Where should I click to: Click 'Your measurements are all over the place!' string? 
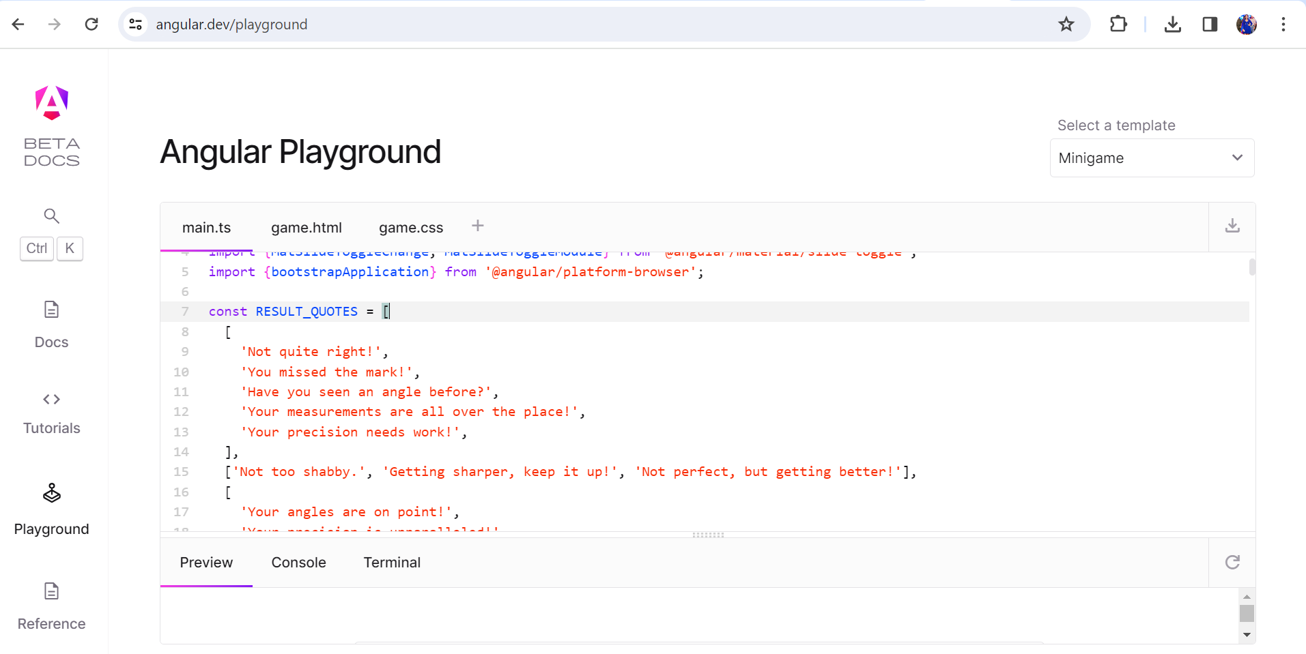point(409,412)
